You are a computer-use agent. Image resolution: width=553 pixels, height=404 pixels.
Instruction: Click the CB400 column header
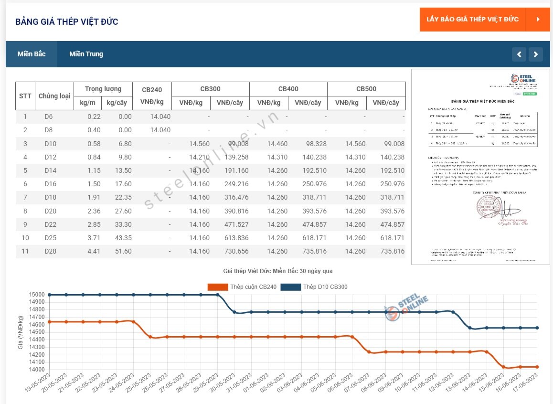(288, 89)
